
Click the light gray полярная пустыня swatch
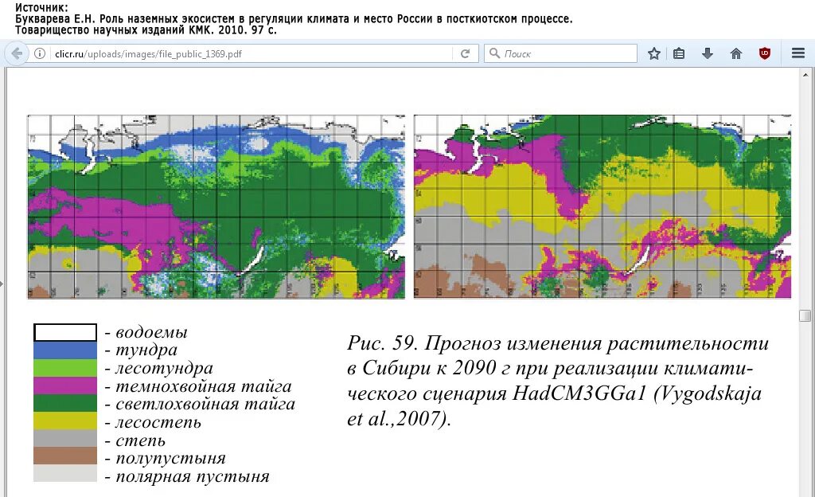(65, 474)
